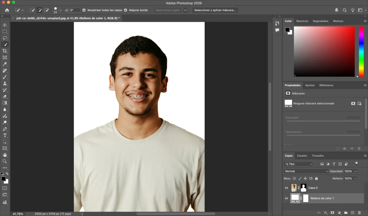Click the Create new layer icon
The height and width of the screenshot is (216, 368).
(x=352, y=213)
